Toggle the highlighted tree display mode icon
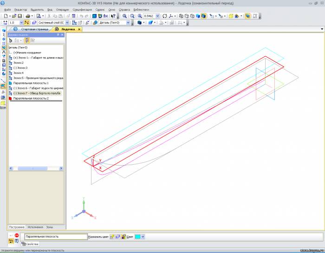Viewport: 325px width, 253px height. click(27, 40)
